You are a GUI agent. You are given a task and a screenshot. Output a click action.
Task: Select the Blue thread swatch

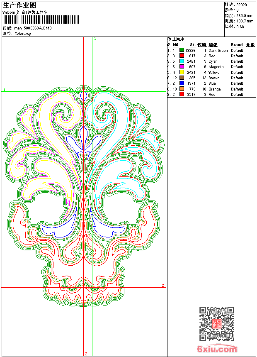(x=182, y=83)
